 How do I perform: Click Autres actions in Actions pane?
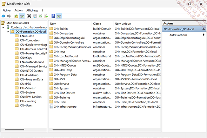tap(178, 35)
